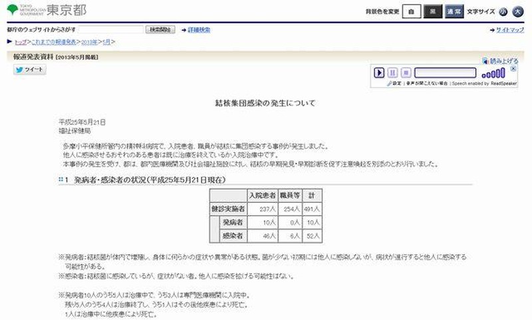This screenshot has height=320, width=532.
Task: Pause the ReadSpeaker audio playback
Action: point(392,73)
